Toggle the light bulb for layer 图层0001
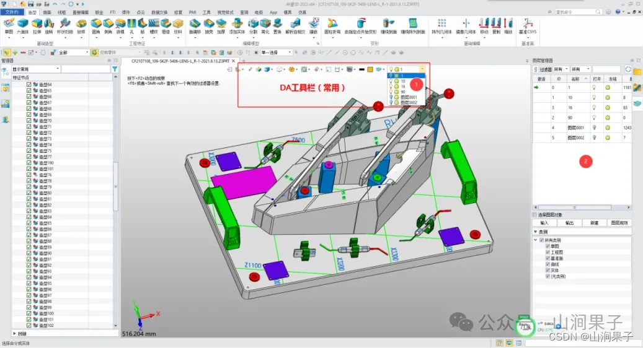This screenshot has width=643, height=348. point(594,128)
